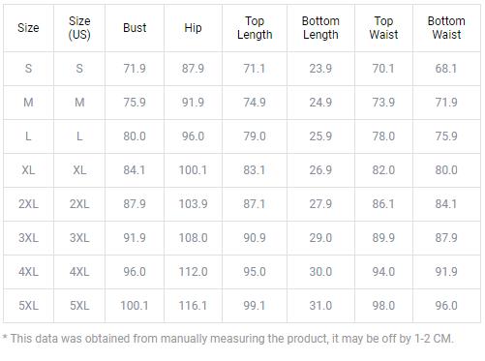
Task: Click the 5XL size row label
Action: click(x=28, y=305)
